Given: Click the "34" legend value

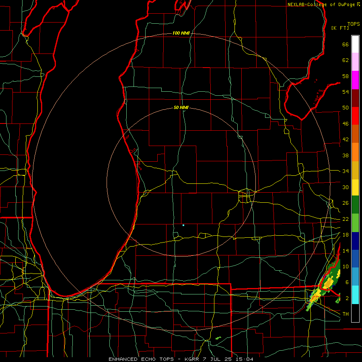Looking at the screenshot, I should (x=346, y=171).
